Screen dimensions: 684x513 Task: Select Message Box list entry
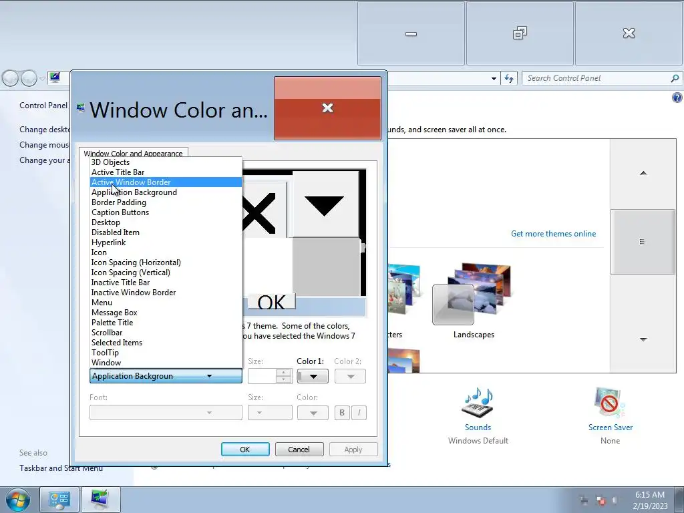[x=166, y=313]
